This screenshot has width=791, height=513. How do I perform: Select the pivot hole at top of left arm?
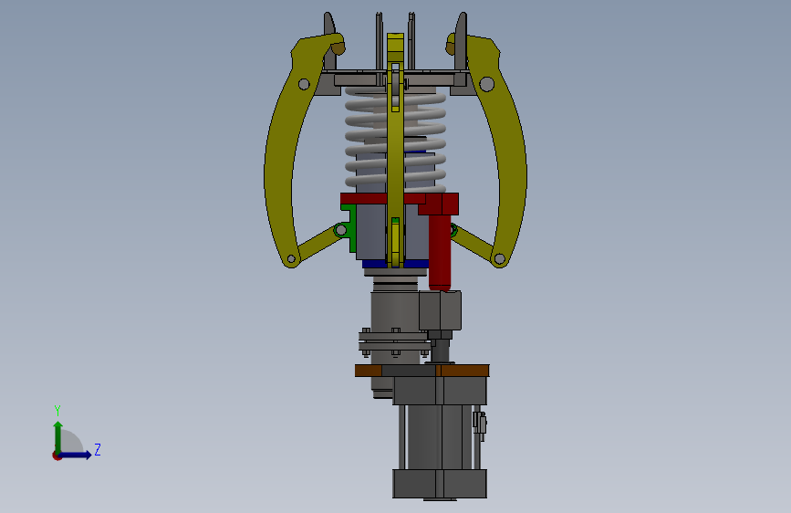(304, 84)
